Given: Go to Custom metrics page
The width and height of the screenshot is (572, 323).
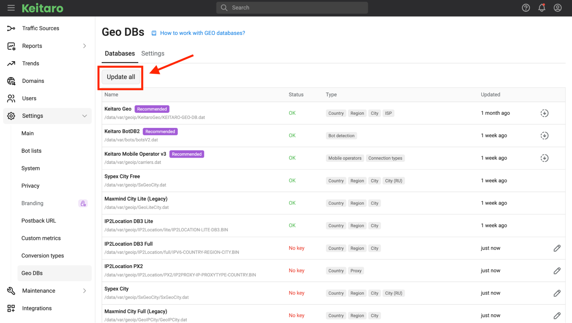Looking at the screenshot, I should point(41,238).
